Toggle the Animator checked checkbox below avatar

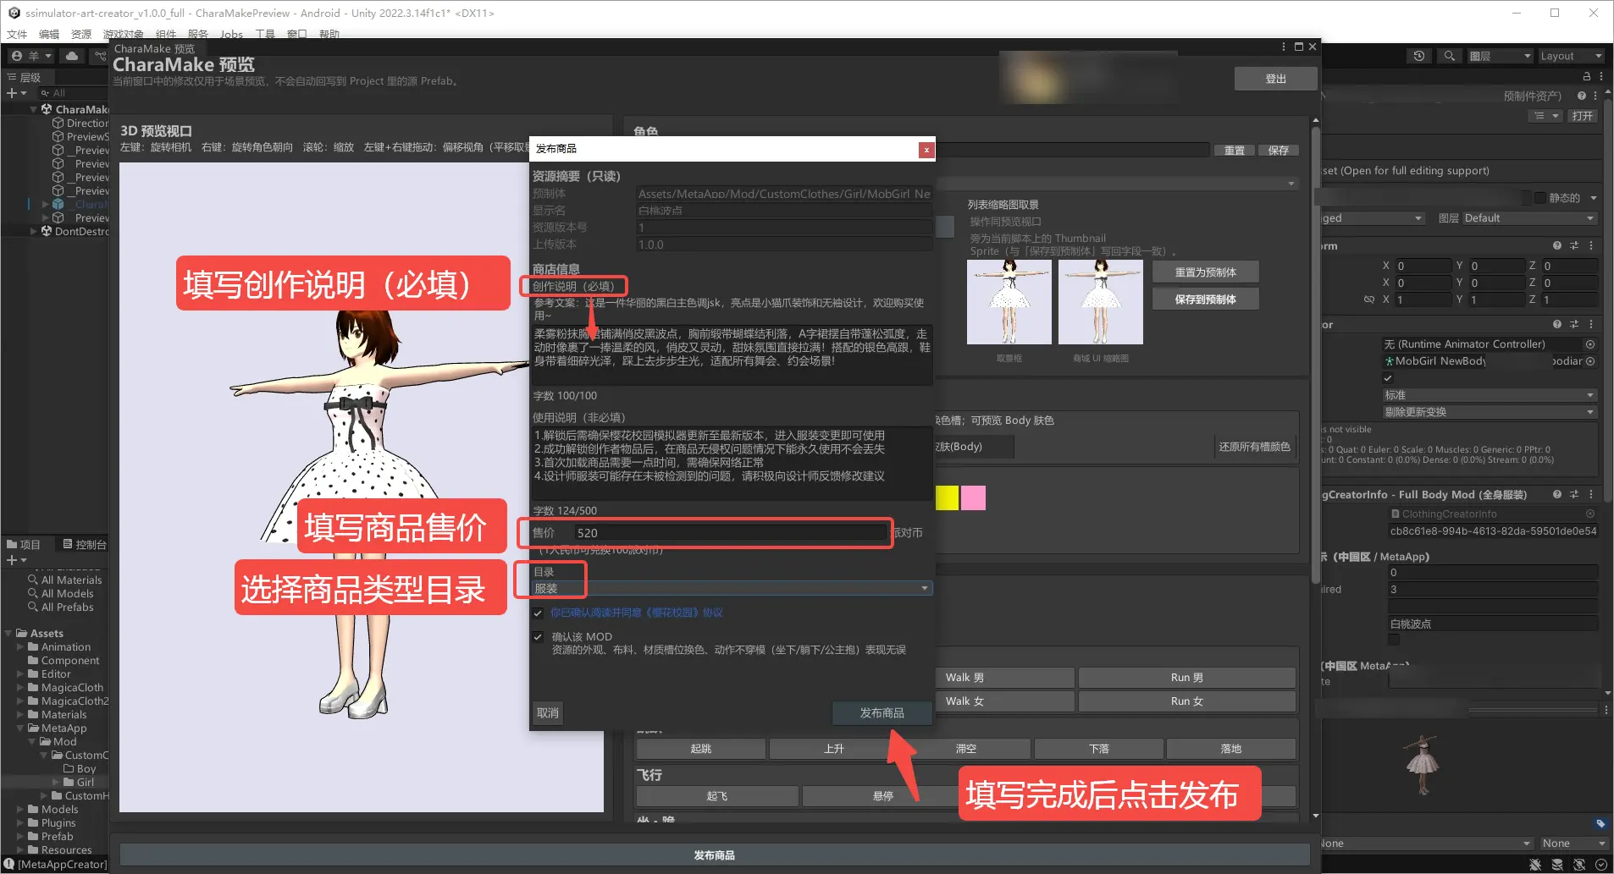click(x=1388, y=378)
